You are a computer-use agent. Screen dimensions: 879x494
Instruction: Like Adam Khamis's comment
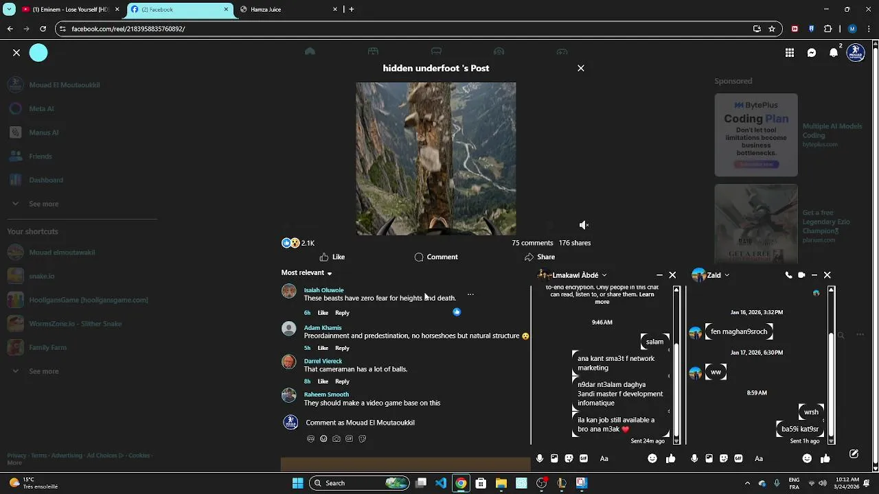click(x=323, y=348)
